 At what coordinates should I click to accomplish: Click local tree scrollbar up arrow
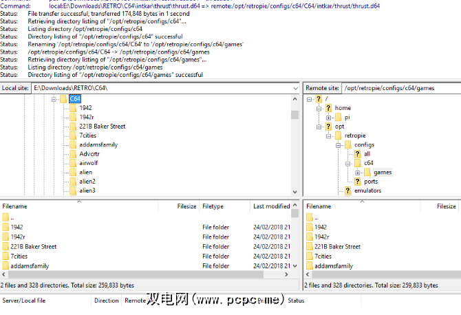(x=295, y=99)
